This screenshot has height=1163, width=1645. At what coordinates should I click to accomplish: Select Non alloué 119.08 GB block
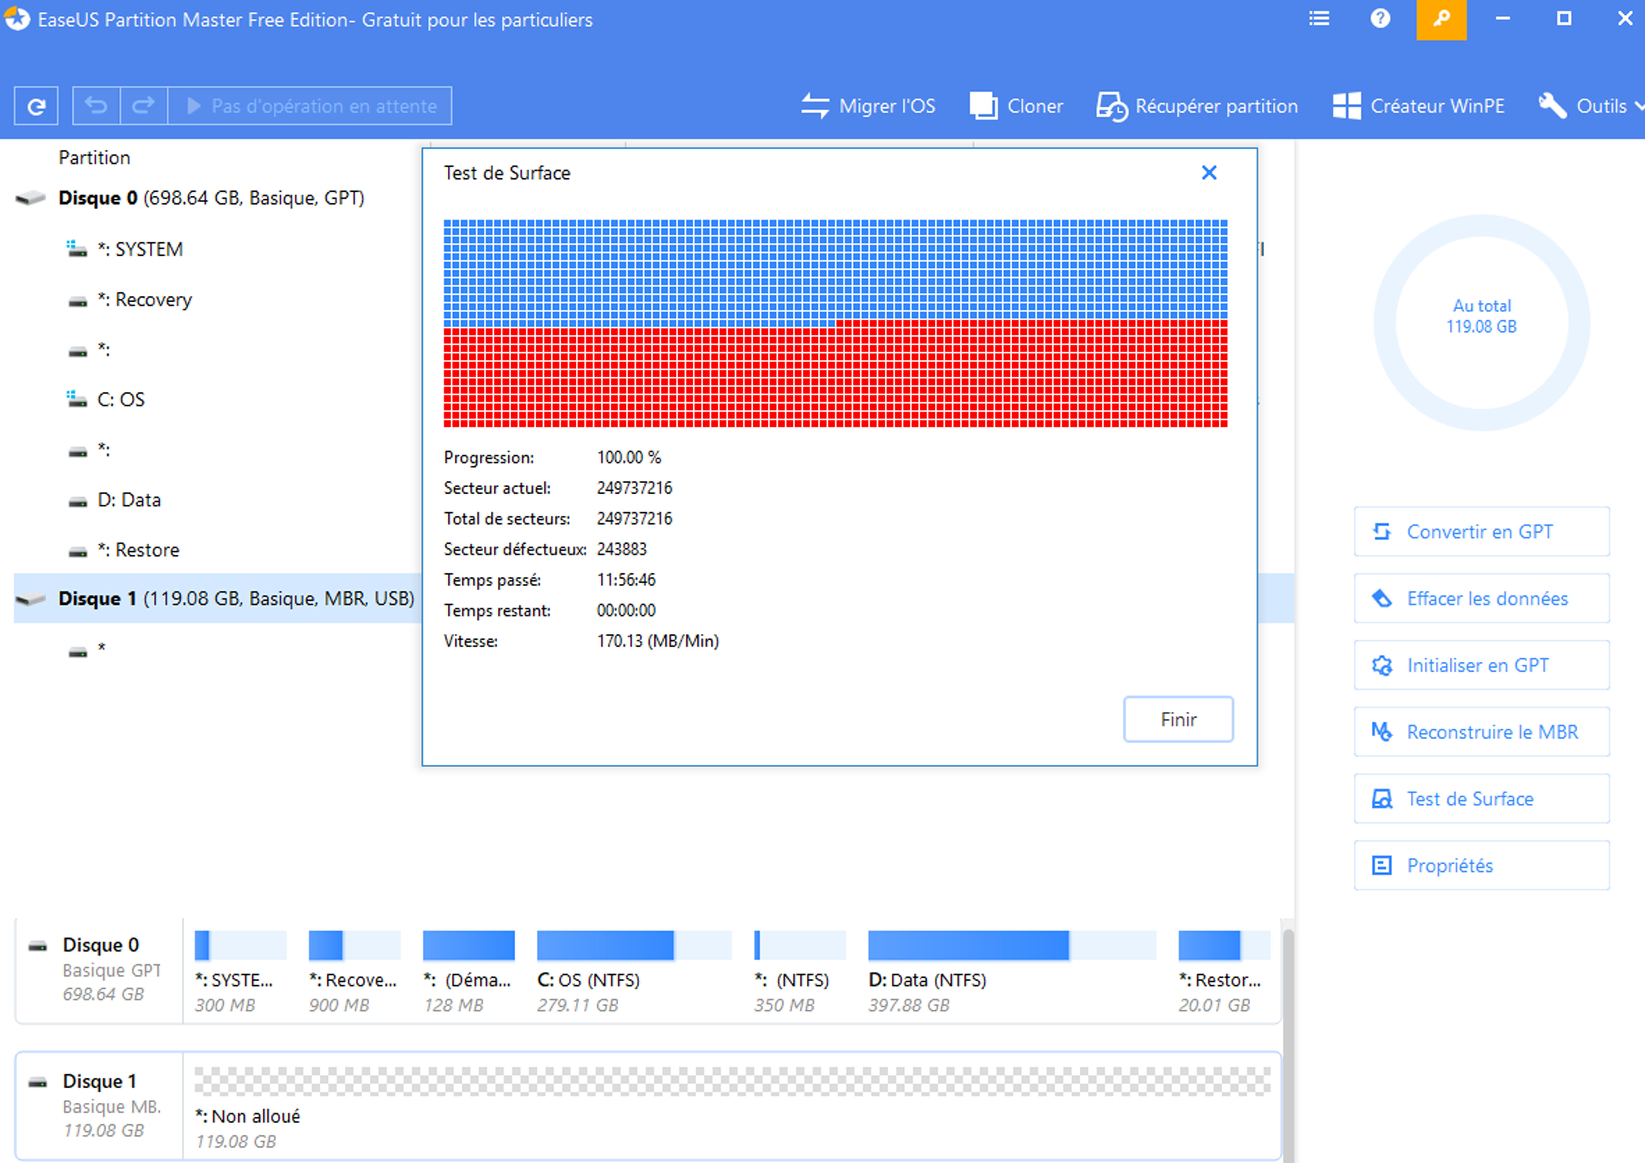click(732, 1107)
